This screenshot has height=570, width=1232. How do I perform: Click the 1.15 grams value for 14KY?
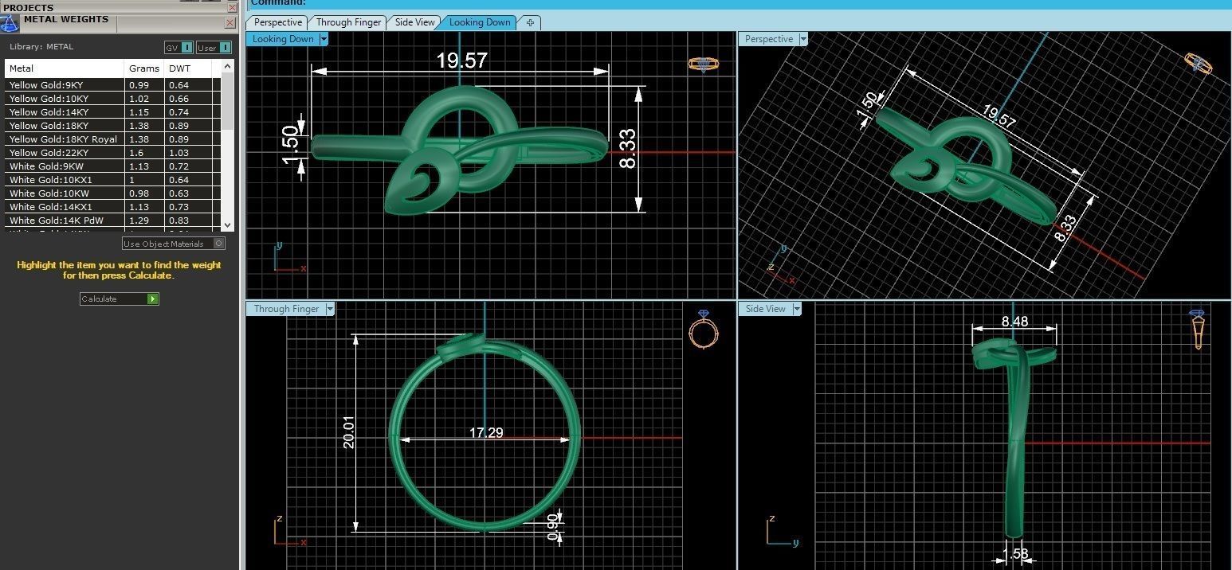coord(139,112)
